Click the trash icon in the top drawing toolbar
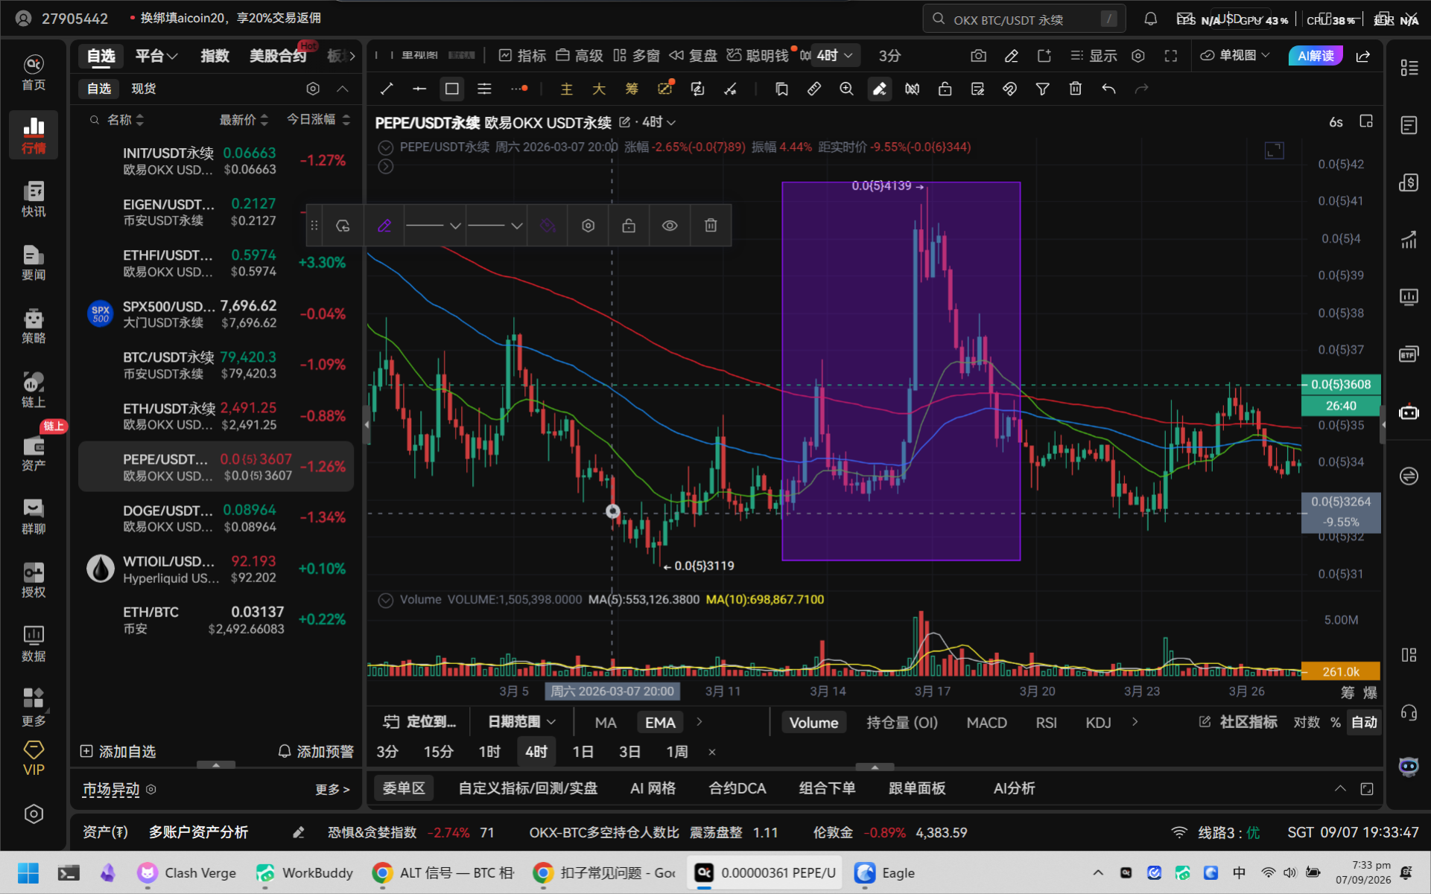This screenshot has width=1431, height=894. 1075,89
